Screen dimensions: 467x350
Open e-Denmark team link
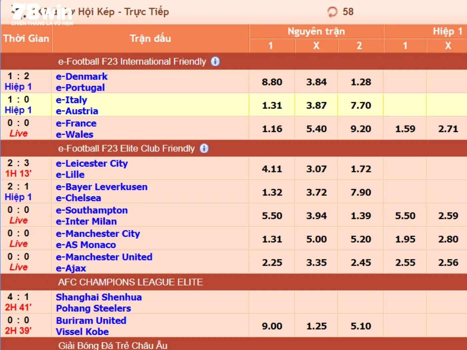coord(82,76)
